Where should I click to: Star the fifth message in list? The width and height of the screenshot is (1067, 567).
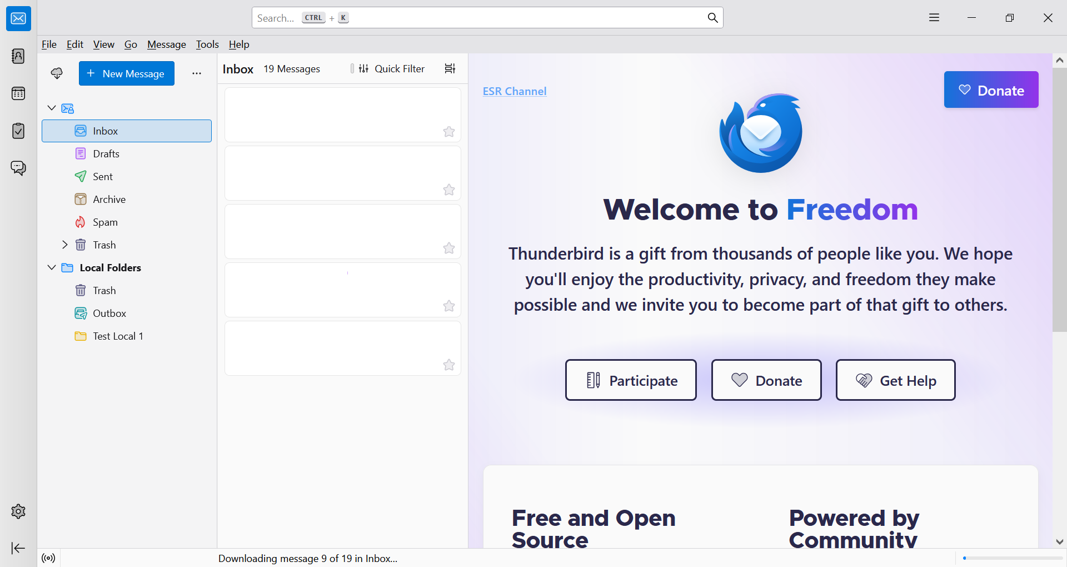[x=449, y=365]
